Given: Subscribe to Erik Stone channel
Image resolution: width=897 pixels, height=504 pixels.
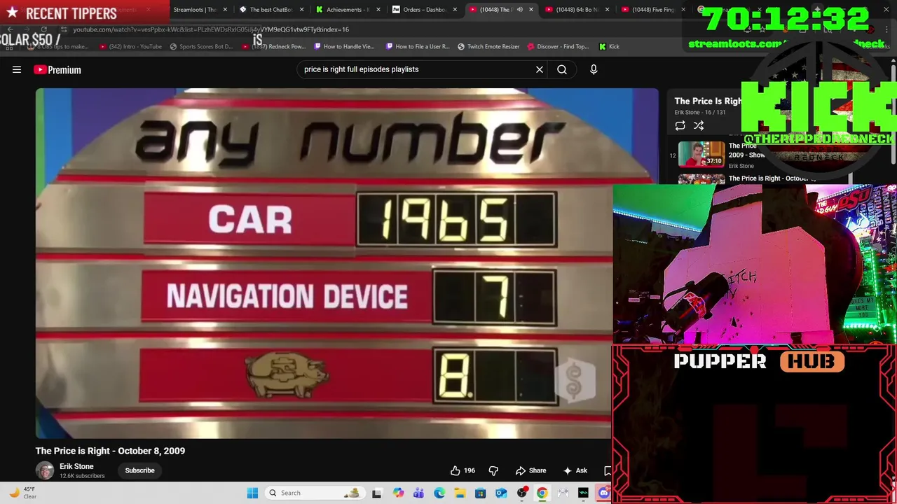Looking at the screenshot, I should (139, 470).
